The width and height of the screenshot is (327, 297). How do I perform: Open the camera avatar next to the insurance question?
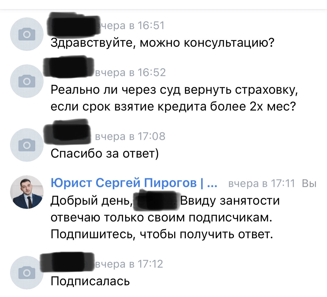[x=27, y=81]
